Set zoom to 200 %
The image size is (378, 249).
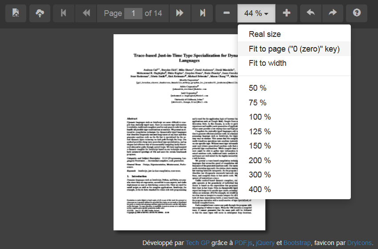tap(294, 161)
